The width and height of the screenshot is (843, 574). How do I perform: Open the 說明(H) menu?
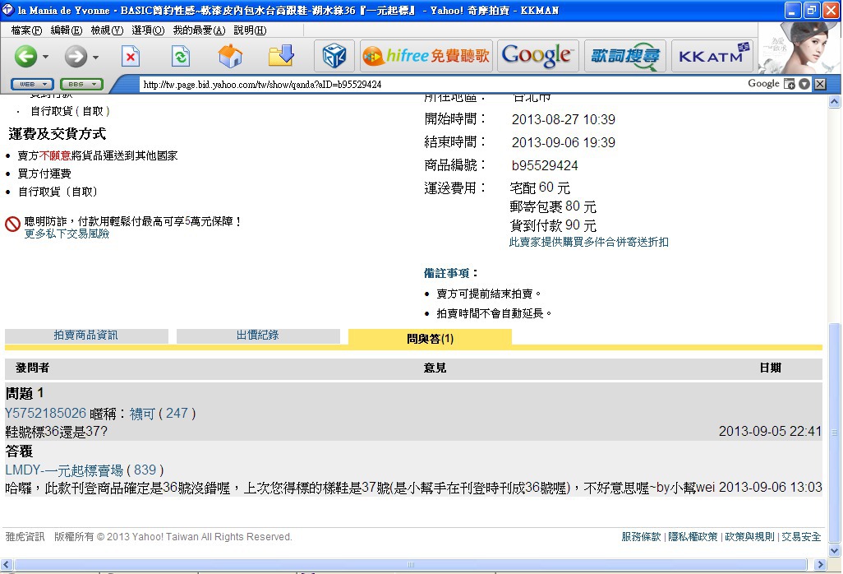point(250,30)
